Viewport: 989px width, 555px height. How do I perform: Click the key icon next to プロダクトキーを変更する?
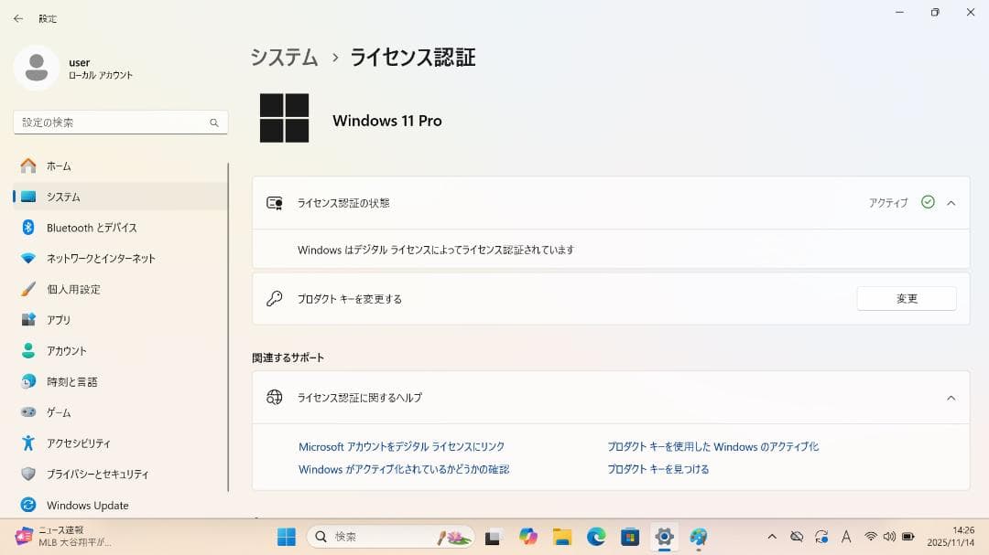click(274, 298)
